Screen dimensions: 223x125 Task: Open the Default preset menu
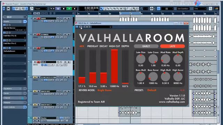[x=152, y=90]
